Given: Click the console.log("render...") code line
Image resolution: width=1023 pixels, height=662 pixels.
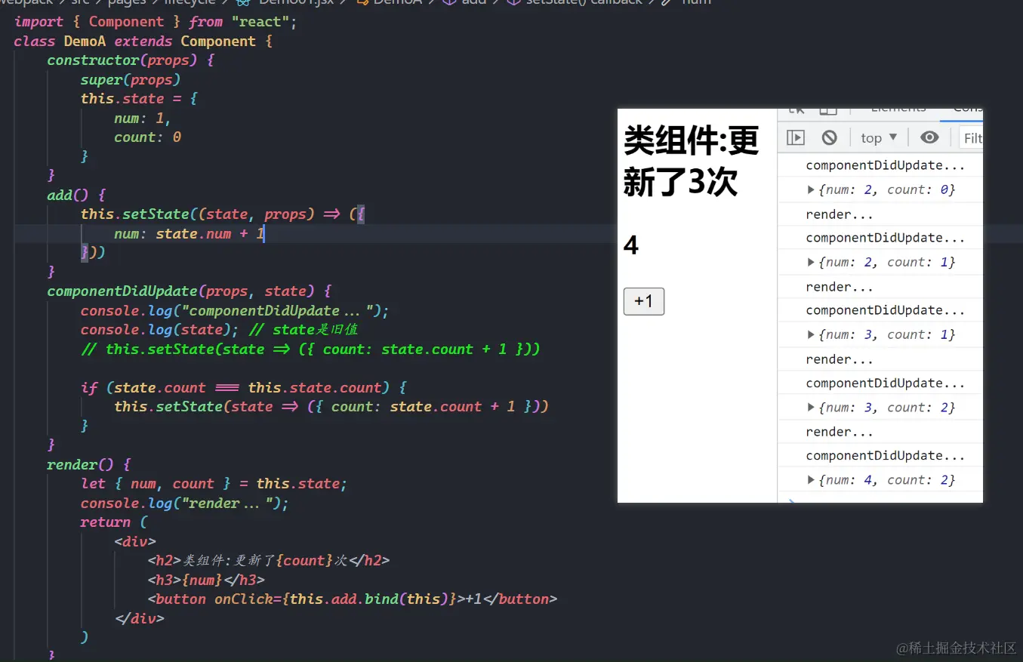Looking at the screenshot, I should (x=185, y=503).
